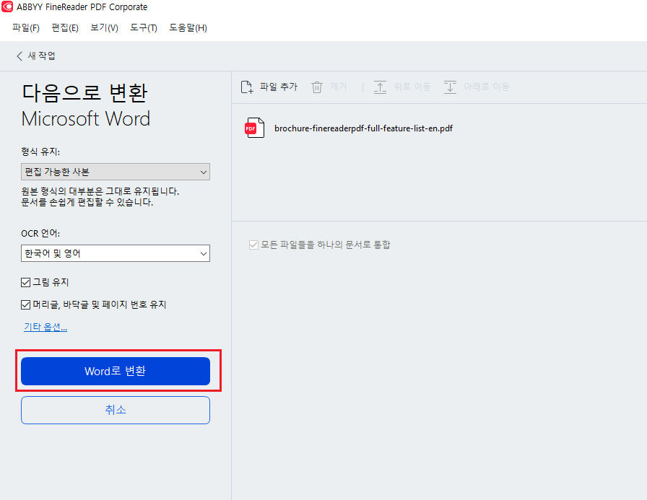Open the 도움말(H) menu
The width and height of the screenshot is (647, 500).
tap(188, 27)
